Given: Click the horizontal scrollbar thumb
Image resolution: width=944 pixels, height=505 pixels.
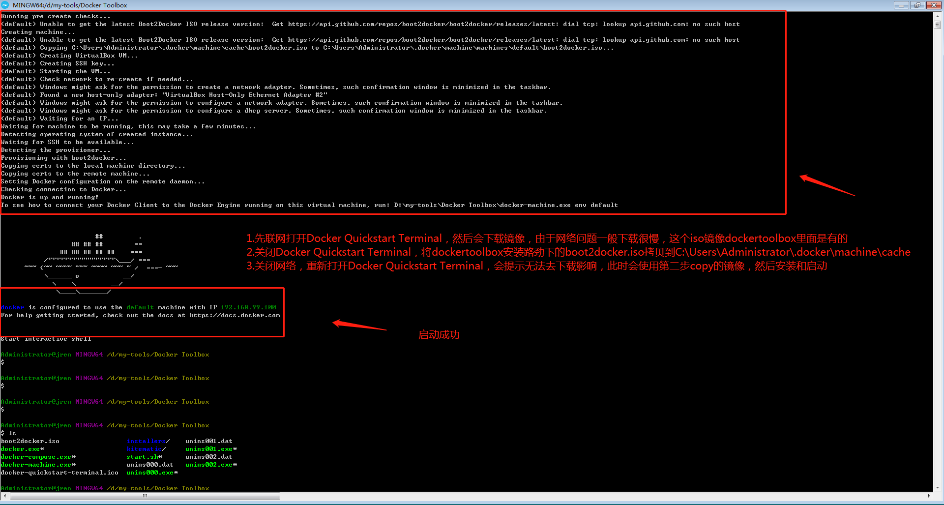Looking at the screenshot, I should pyautogui.click(x=145, y=496).
